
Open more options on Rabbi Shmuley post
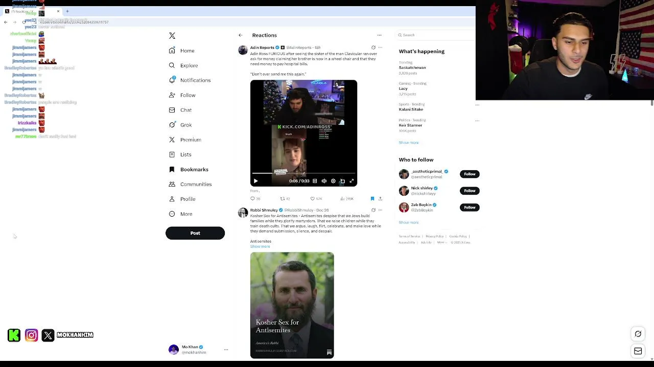pyautogui.click(x=380, y=210)
